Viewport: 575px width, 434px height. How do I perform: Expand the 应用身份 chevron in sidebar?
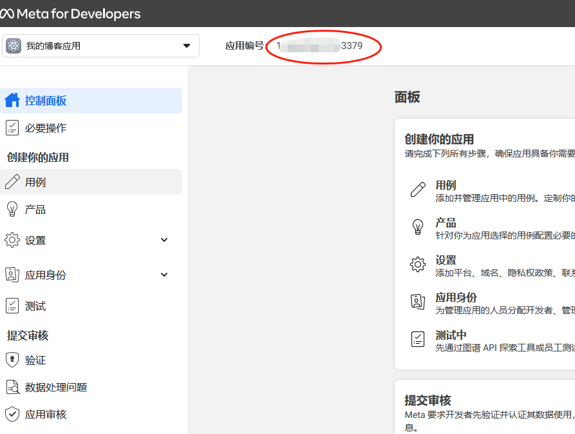point(164,275)
